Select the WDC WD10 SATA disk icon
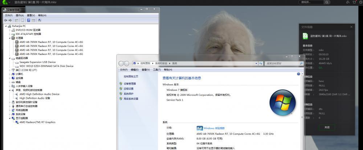363x150 pixels. [x=17, y=66]
